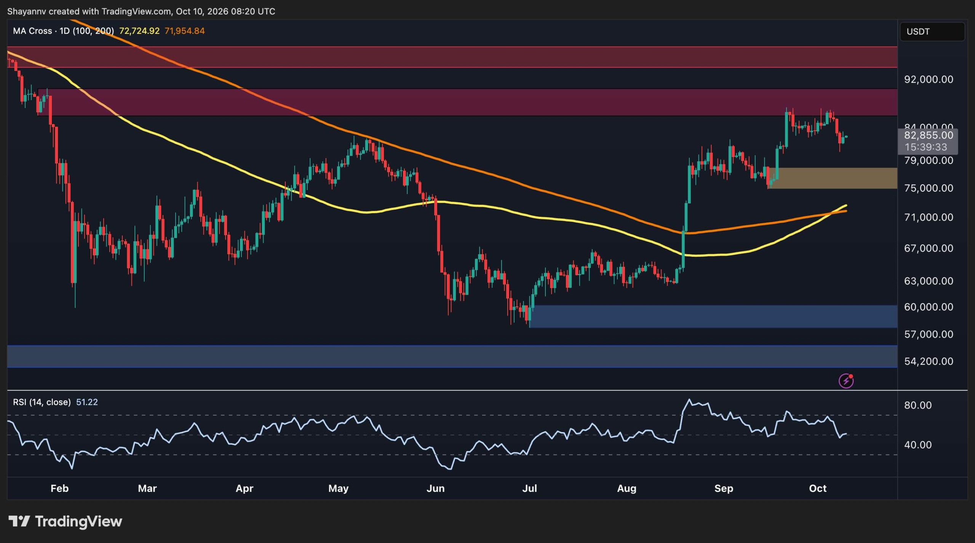Click the RSI value 51.22
The image size is (975, 543).
click(x=87, y=402)
